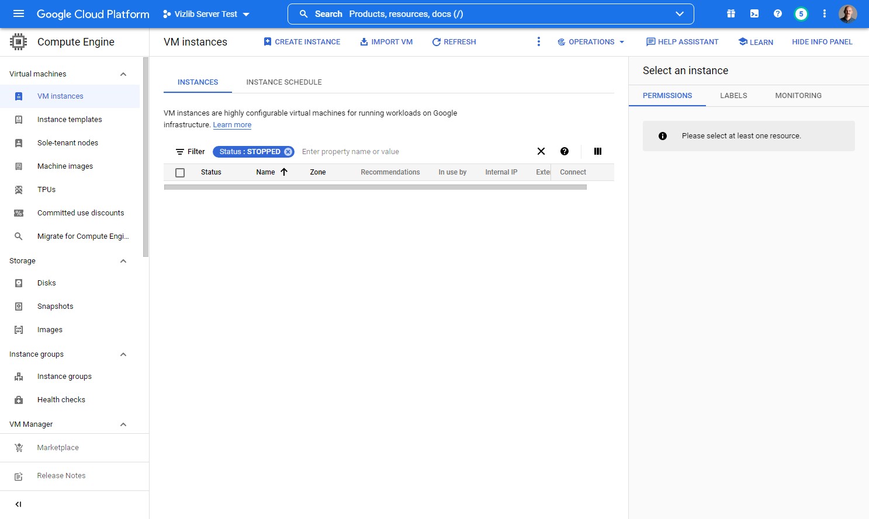Open Committed use discounts
The height and width of the screenshot is (519, 869).
click(x=70, y=213)
